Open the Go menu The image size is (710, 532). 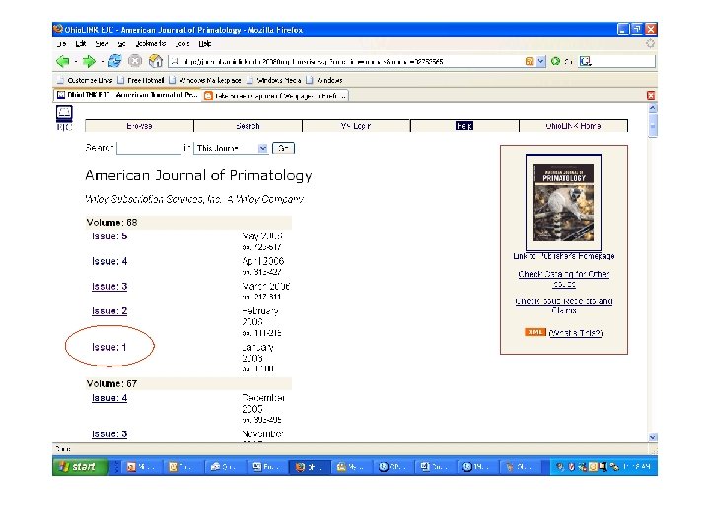click(x=121, y=44)
